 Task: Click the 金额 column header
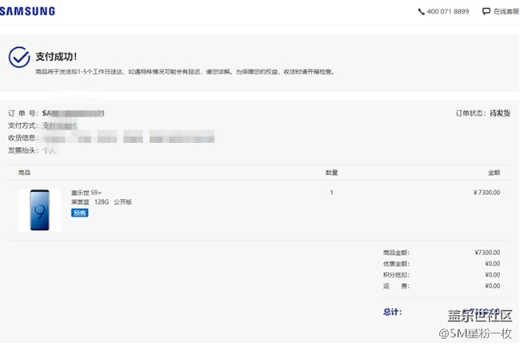494,173
